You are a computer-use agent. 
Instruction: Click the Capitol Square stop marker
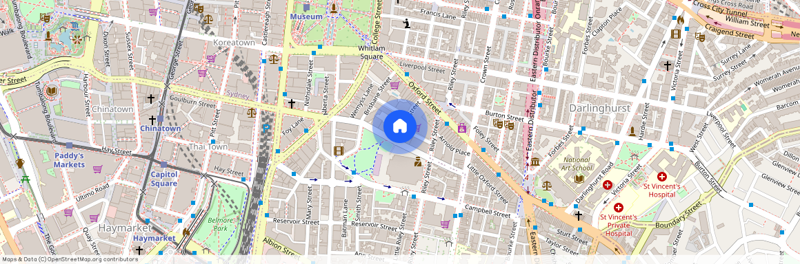(163, 164)
